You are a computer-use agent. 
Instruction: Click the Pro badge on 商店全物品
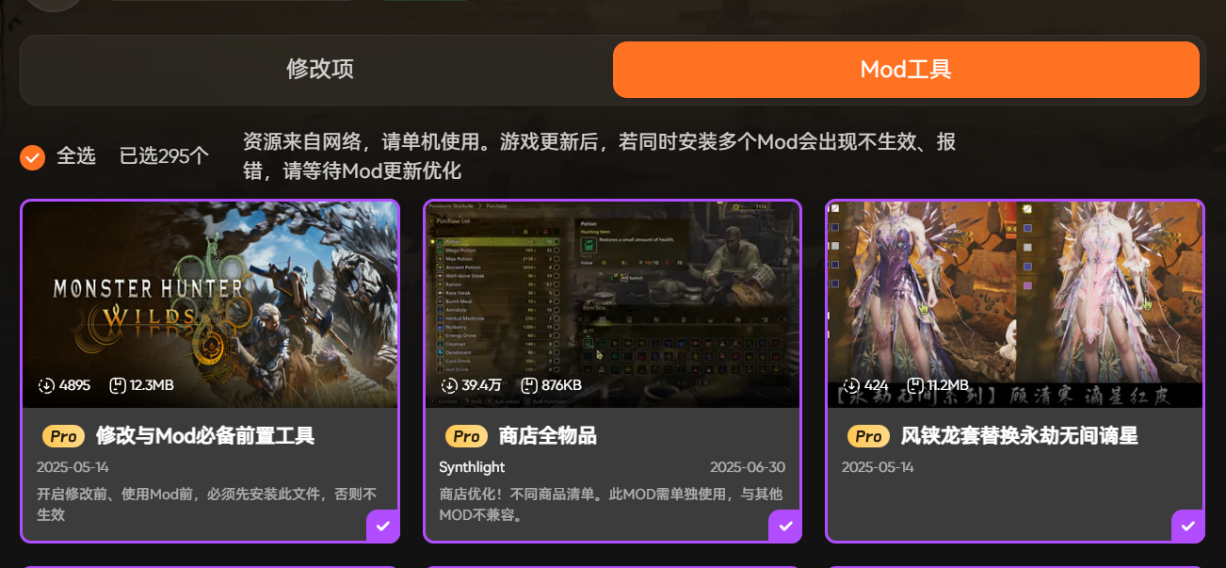pyautogui.click(x=466, y=436)
